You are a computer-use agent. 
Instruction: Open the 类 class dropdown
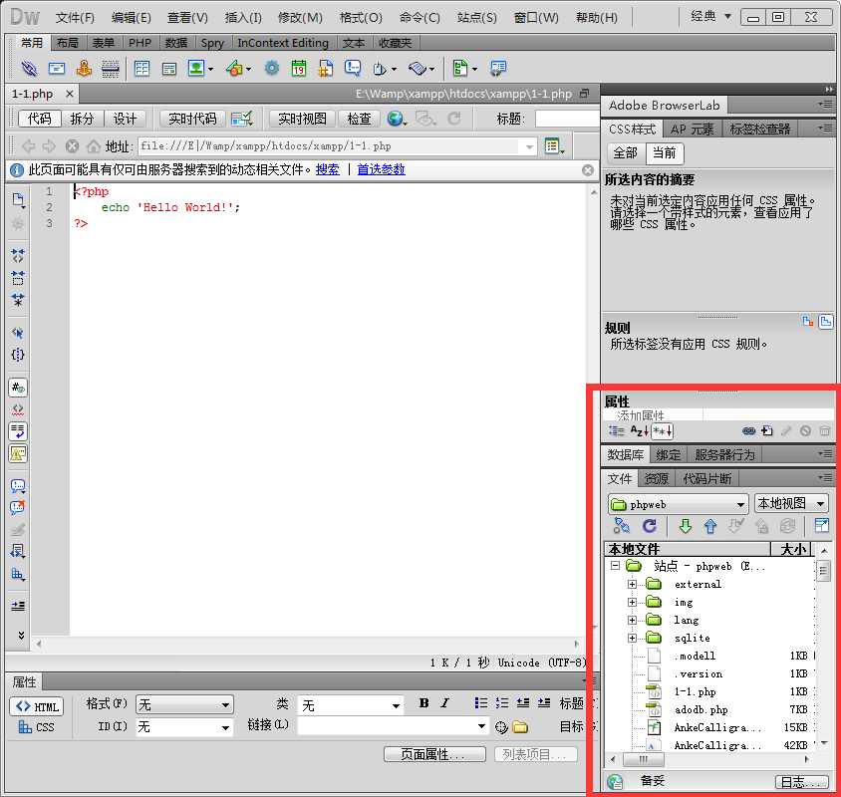pos(350,705)
